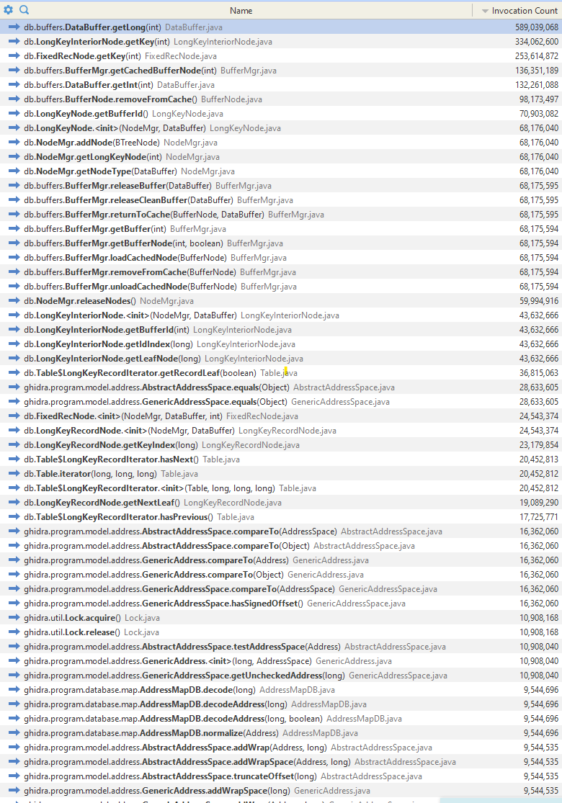
Task: Select LongKeyInteriorNode.getLeafNode(long) method
Action: point(112,359)
